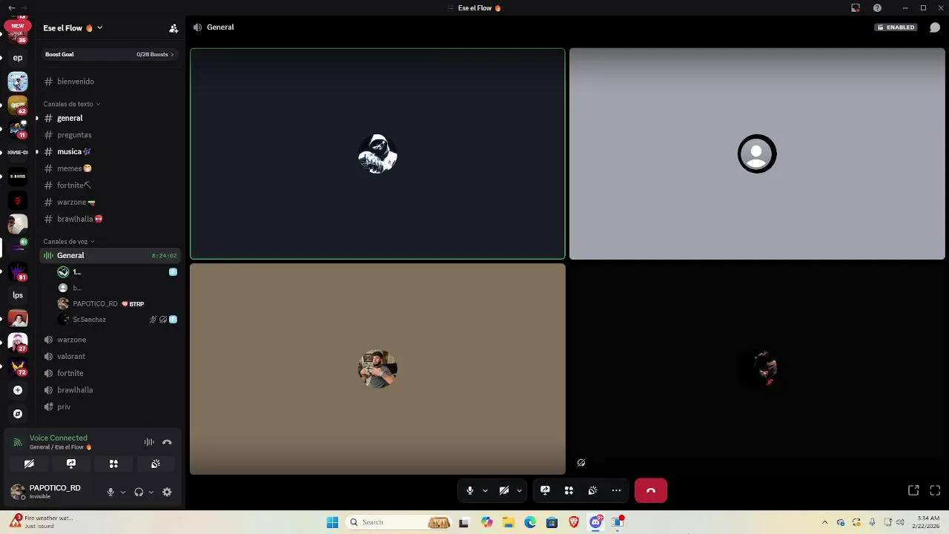Viewport: 949px width, 534px height.
Task: Open Discord inbox icon in title bar
Action: click(856, 8)
